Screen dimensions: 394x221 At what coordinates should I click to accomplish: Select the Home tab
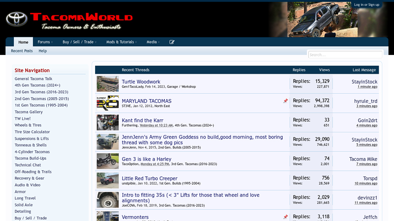(x=23, y=42)
